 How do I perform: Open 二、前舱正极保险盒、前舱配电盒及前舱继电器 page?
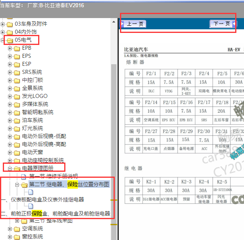click(55, 214)
